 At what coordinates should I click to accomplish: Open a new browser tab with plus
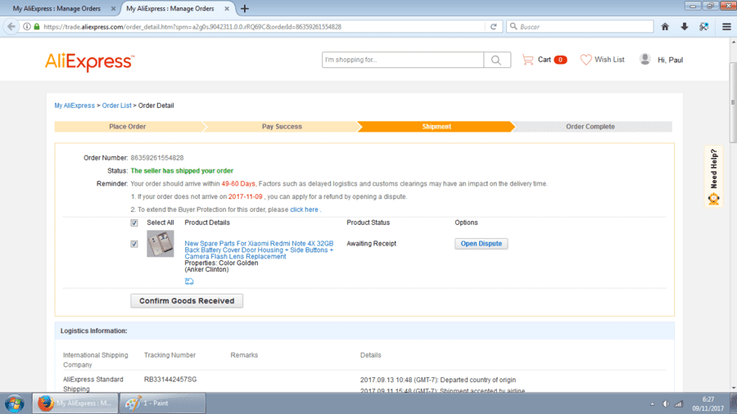(x=244, y=8)
